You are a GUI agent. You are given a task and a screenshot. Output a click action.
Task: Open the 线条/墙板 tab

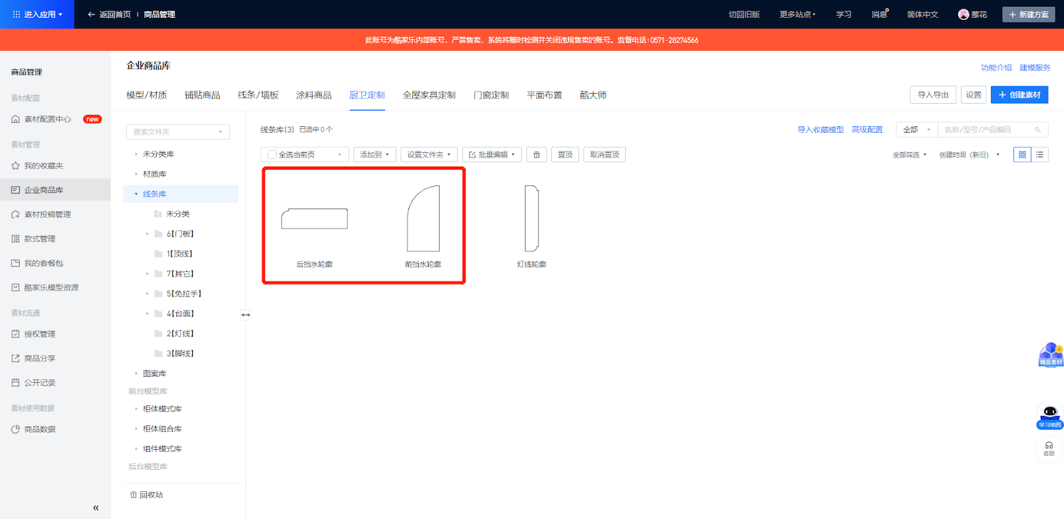(x=258, y=95)
